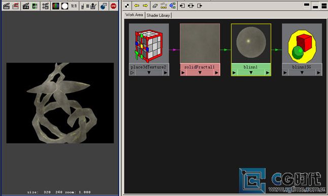Show the output connections icon

point(200,6)
